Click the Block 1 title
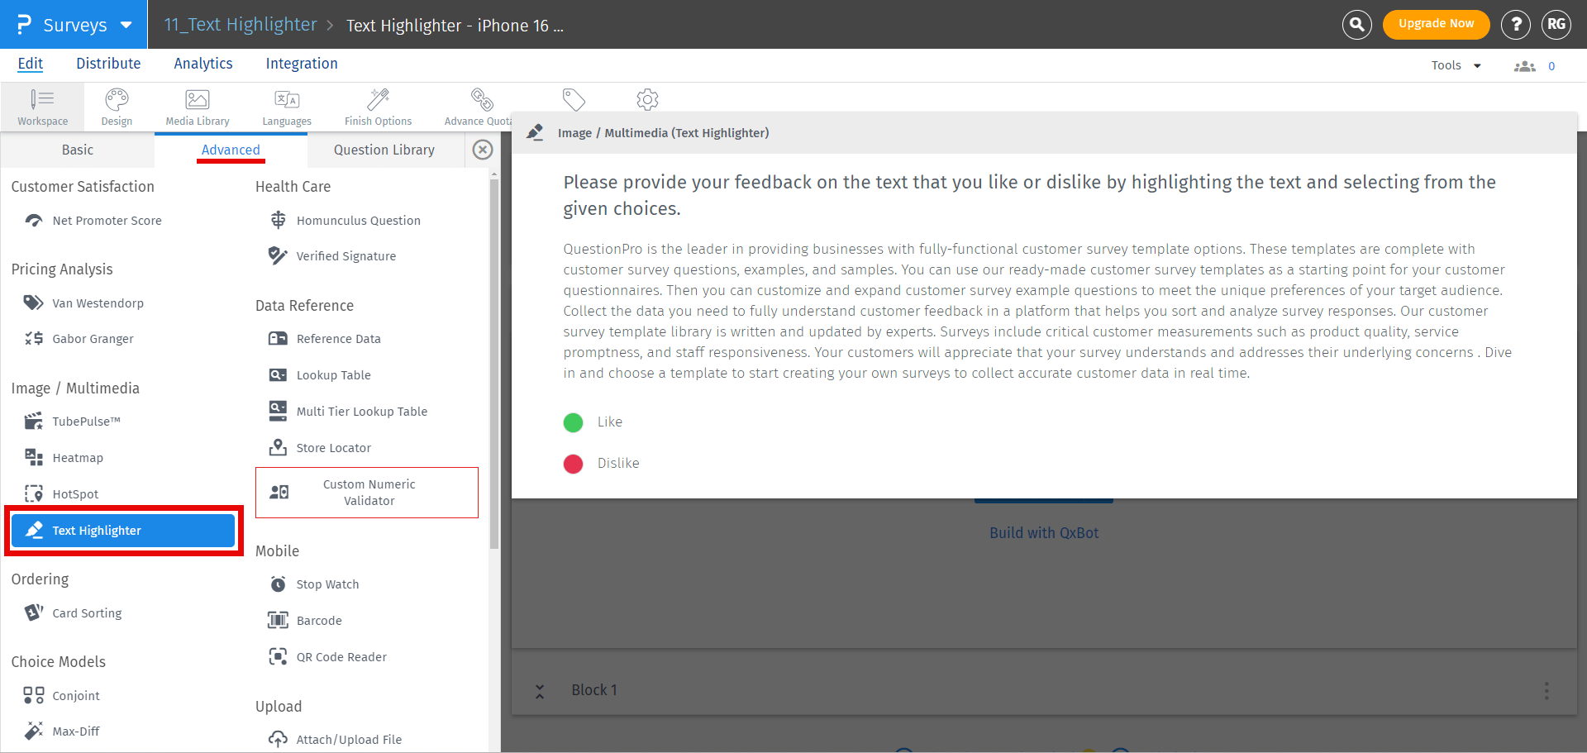 [x=594, y=690]
